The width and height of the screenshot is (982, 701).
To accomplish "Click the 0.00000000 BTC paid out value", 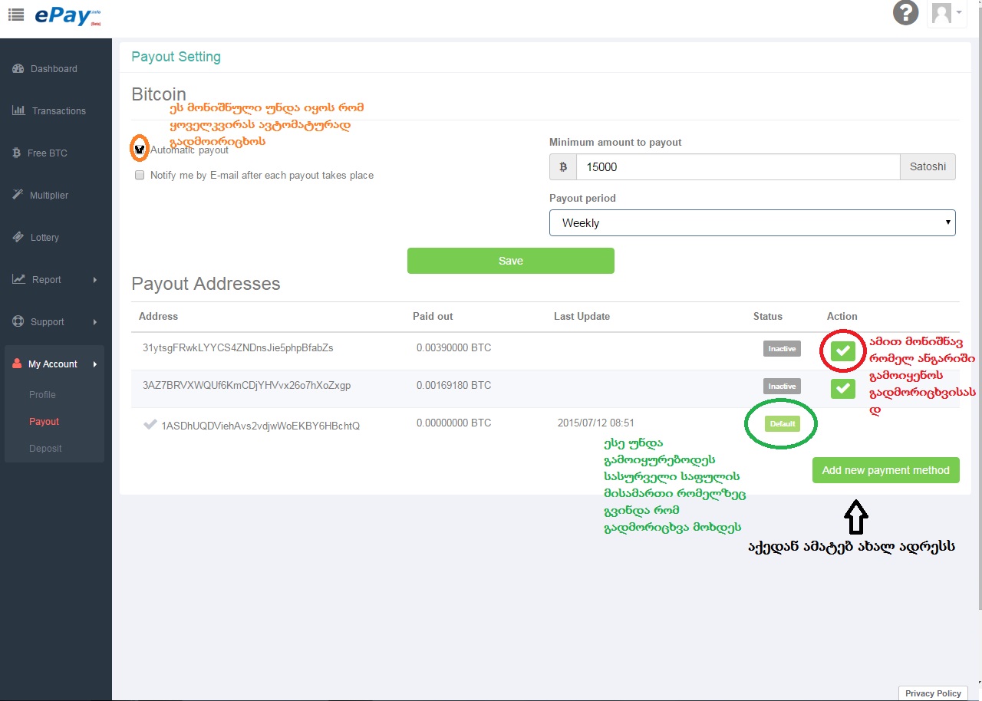I will point(453,423).
